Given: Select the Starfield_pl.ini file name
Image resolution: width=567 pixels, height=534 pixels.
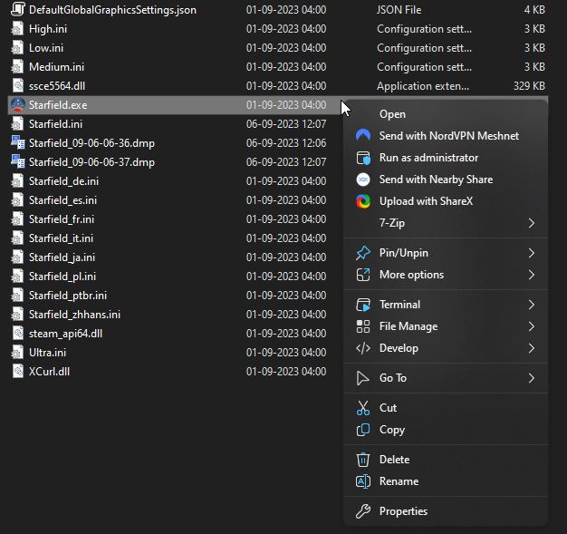Looking at the screenshot, I should [x=62, y=277].
